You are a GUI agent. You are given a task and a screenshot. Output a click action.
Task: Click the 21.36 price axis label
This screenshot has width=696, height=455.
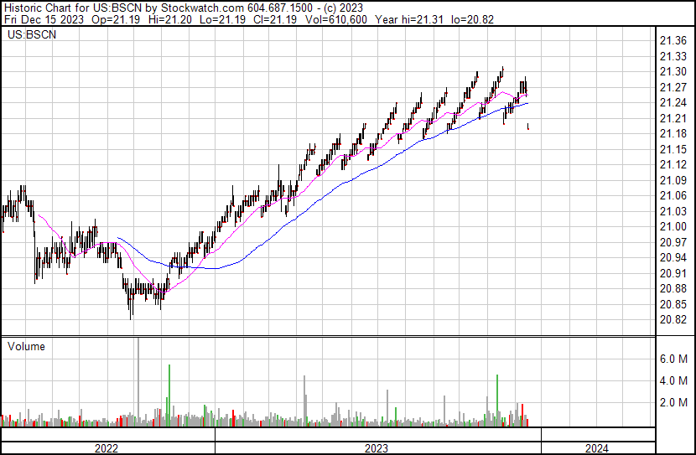[673, 41]
